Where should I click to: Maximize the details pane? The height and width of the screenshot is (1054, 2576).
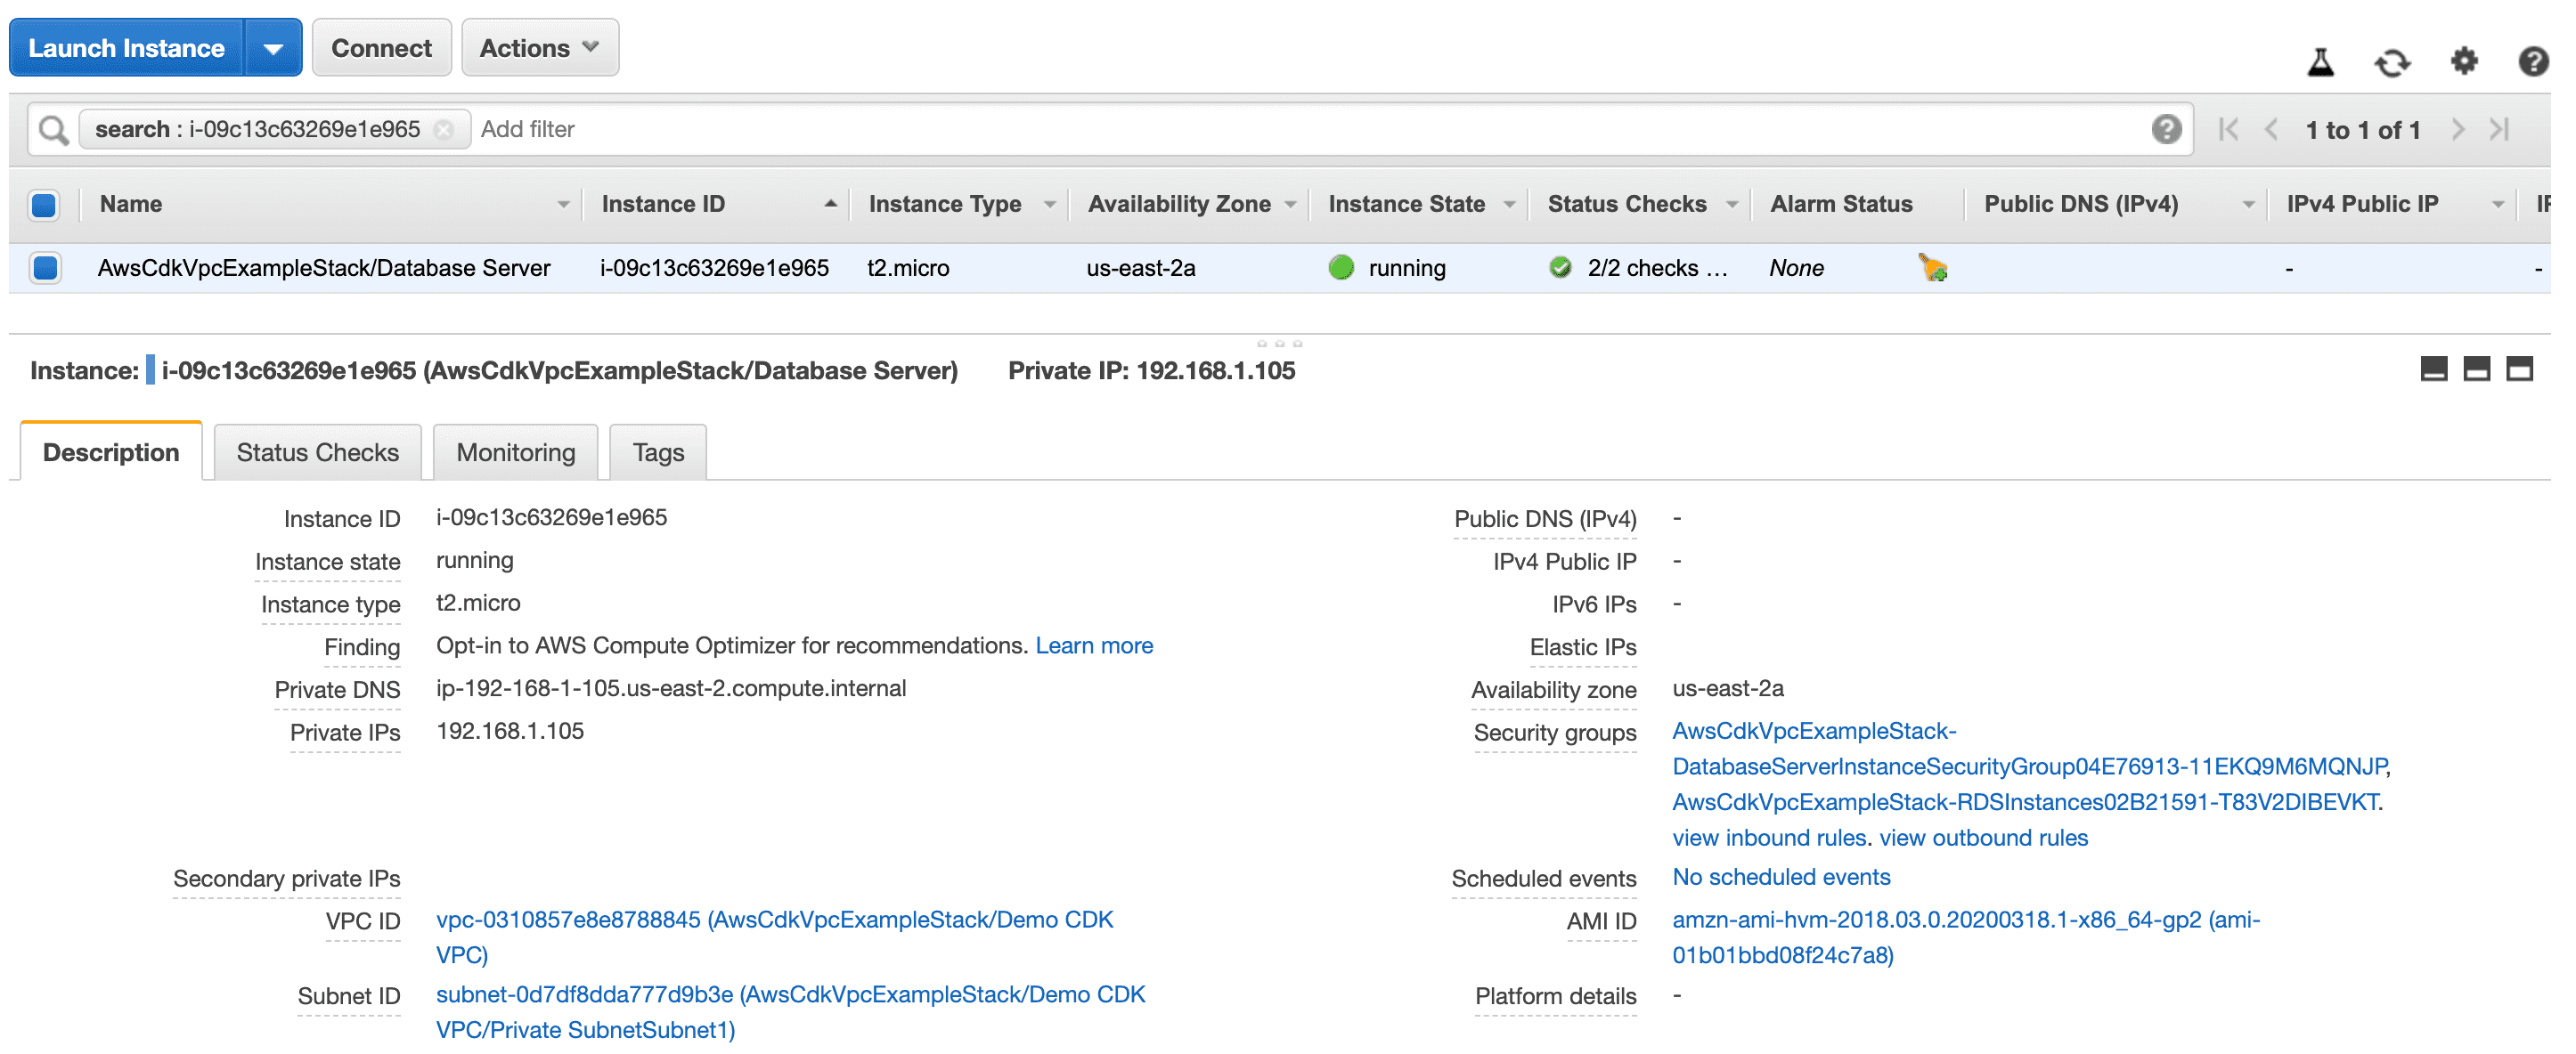[2519, 369]
